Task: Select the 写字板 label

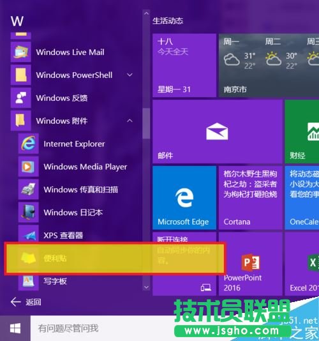Action: pos(56,281)
